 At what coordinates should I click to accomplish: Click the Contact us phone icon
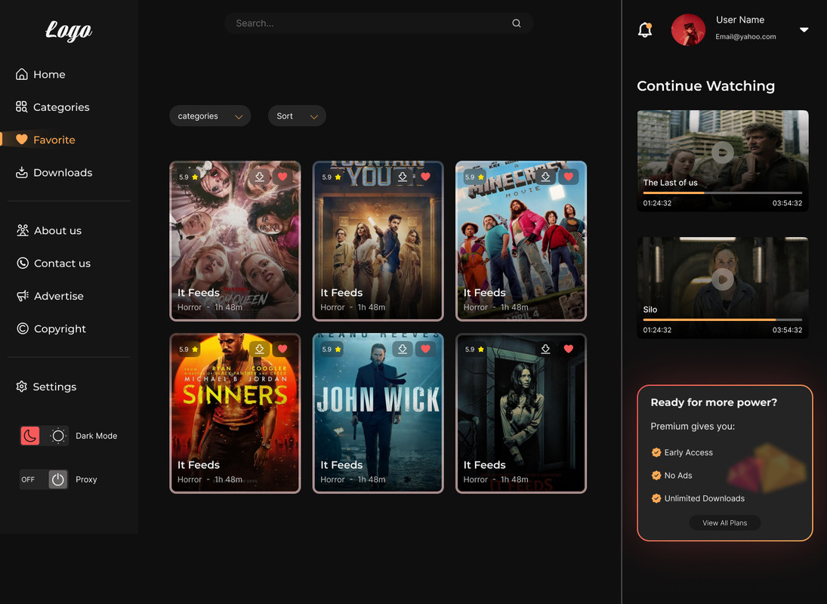22,263
